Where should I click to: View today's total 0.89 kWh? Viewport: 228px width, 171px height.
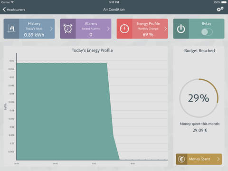tap(34, 35)
